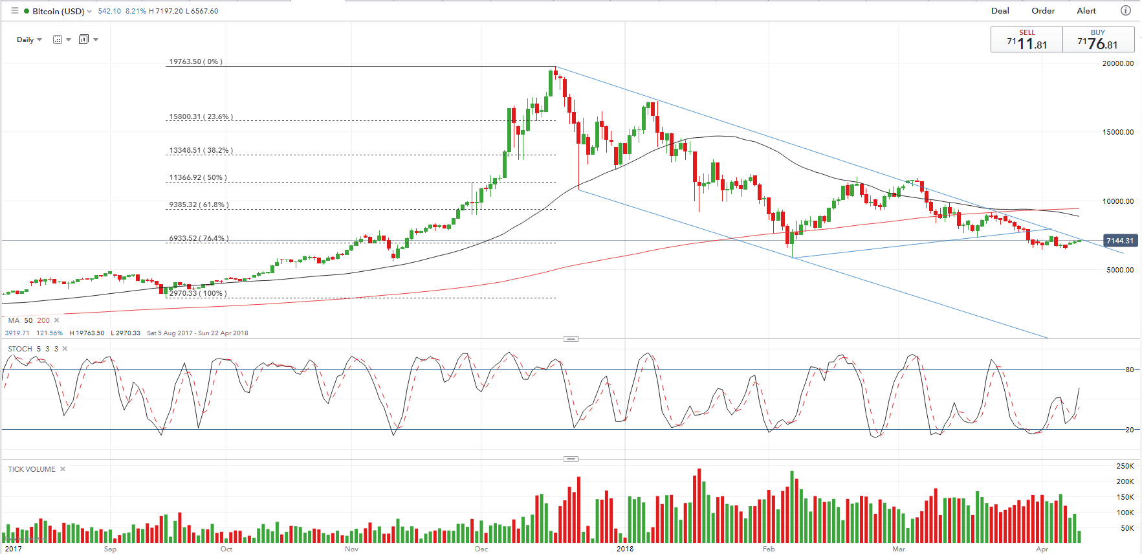
Task: Click the 15000.00 price axis label
Action: point(1118,132)
